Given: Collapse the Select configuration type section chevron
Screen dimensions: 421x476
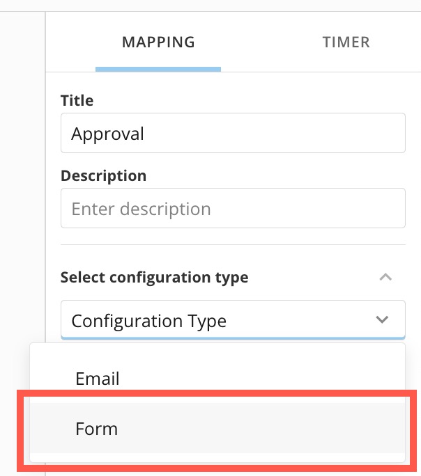Looking at the screenshot, I should 385,277.
